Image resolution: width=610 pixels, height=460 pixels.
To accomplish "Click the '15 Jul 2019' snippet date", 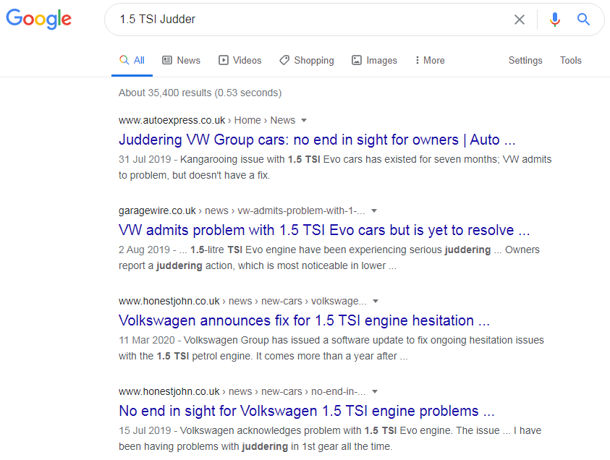I will point(145,431).
